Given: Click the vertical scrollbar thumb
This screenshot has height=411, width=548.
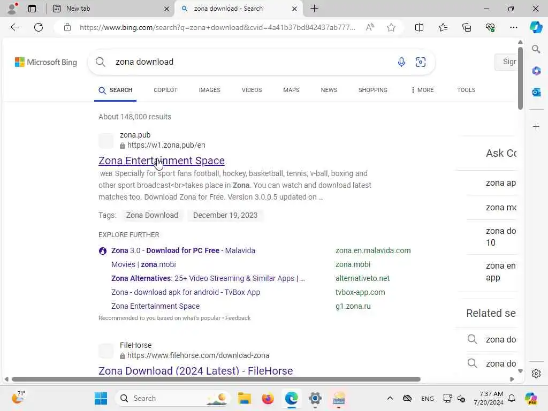Looking at the screenshot, I should coord(520,79).
